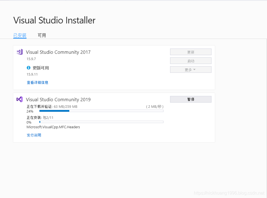Select the Visual Studio Community 2017 title
The image size is (267, 198).
[58, 52]
